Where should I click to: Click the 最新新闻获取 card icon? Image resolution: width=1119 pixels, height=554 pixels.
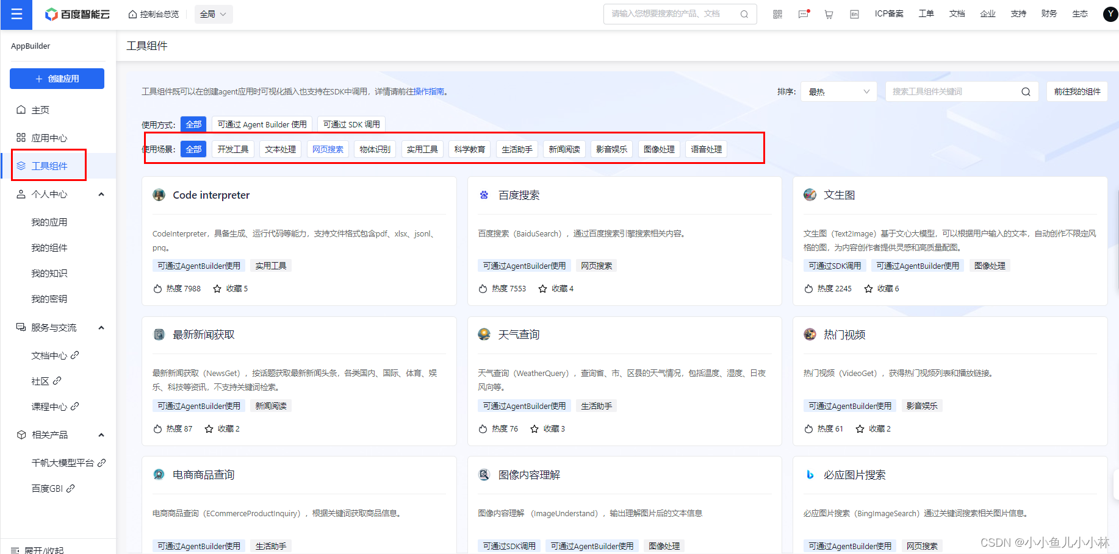click(159, 335)
